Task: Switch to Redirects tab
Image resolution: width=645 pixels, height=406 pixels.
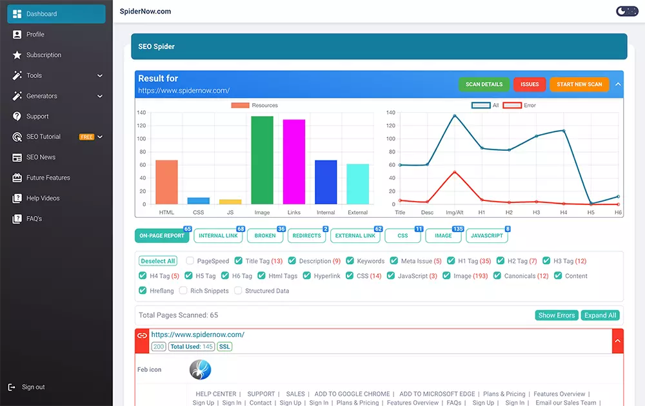Action: [x=306, y=236]
